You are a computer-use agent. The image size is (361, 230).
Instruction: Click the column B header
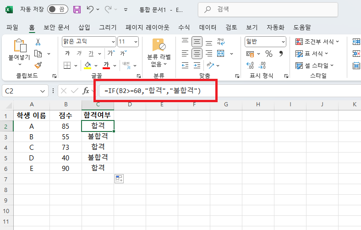[66, 105]
